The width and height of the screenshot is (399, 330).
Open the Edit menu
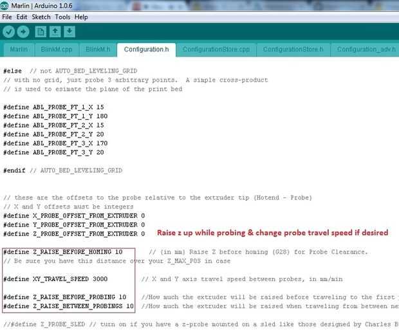[22, 17]
